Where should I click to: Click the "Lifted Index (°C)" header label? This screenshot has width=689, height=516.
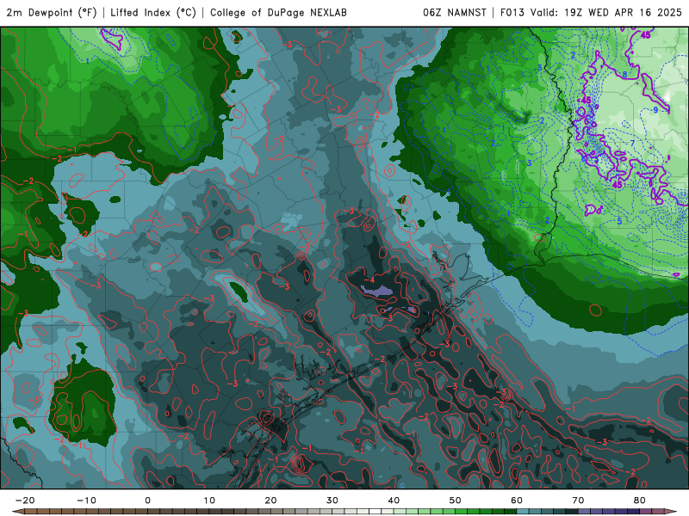click(153, 13)
